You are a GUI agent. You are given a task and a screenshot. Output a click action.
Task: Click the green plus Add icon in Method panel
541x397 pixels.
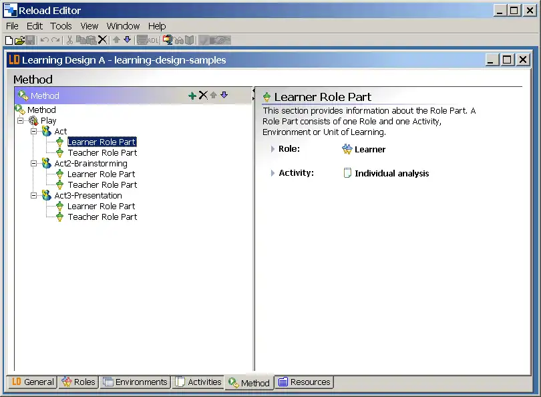(x=192, y=96)
